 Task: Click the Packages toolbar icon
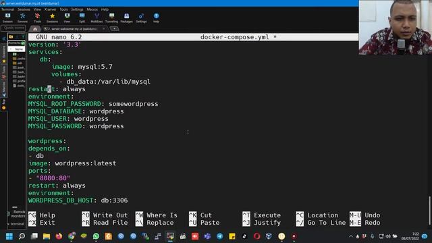click(x=126, y=18)
